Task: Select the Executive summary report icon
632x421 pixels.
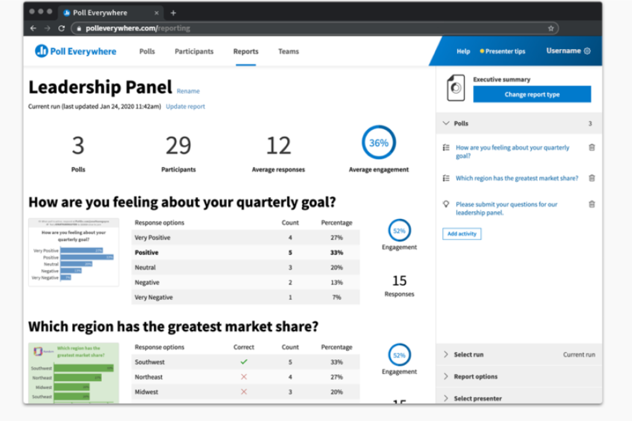Action: pyautogui.click(x=455, y=87)
